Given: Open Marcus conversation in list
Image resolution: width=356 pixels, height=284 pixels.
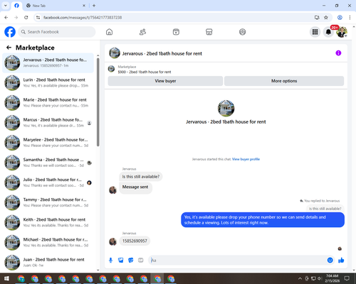Looking at the screenshot, I should (48, 123).
